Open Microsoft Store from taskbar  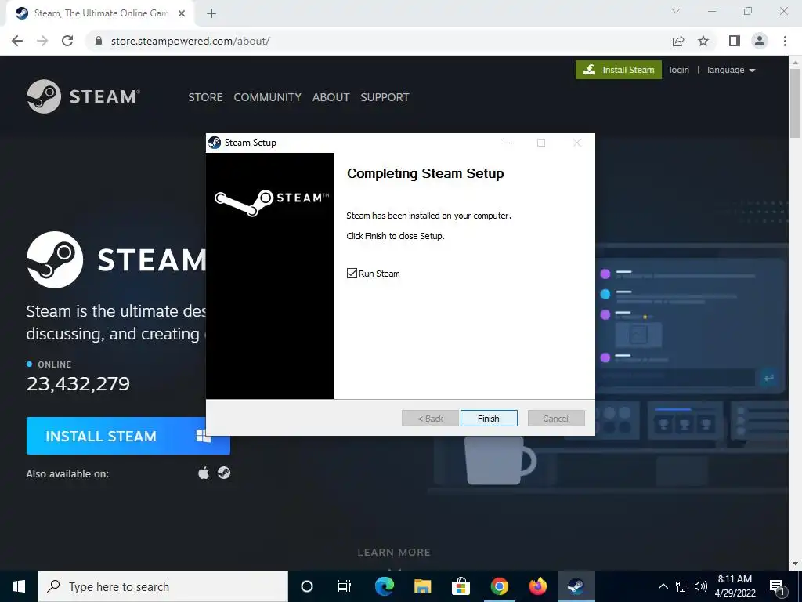coord(461,586)
